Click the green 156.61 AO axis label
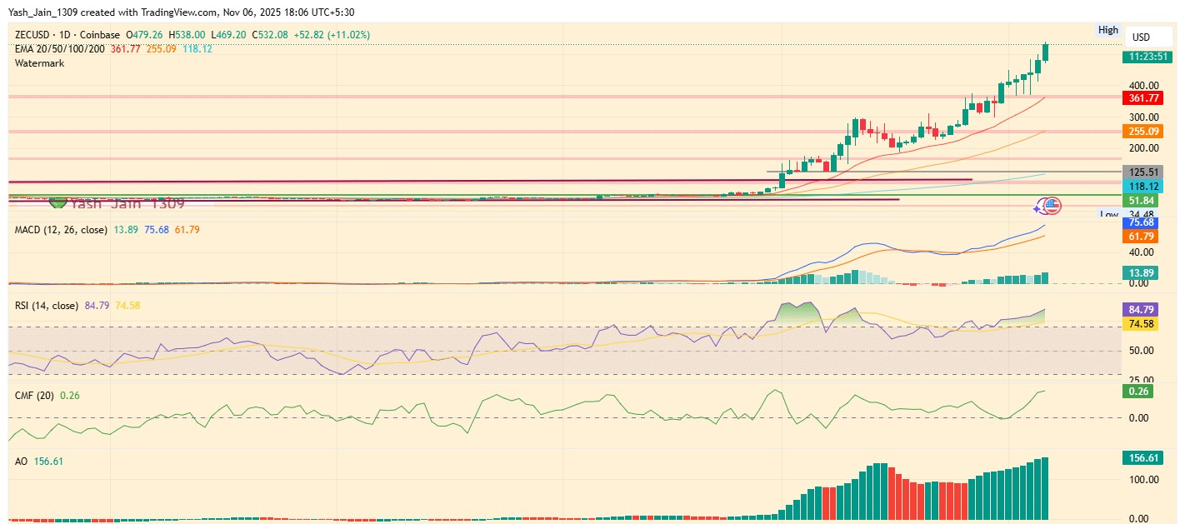The image size is (1185, 524). pyautogui.click(x=1142, y=457)
